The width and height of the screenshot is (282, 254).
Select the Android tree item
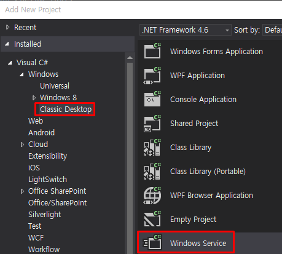41,132
